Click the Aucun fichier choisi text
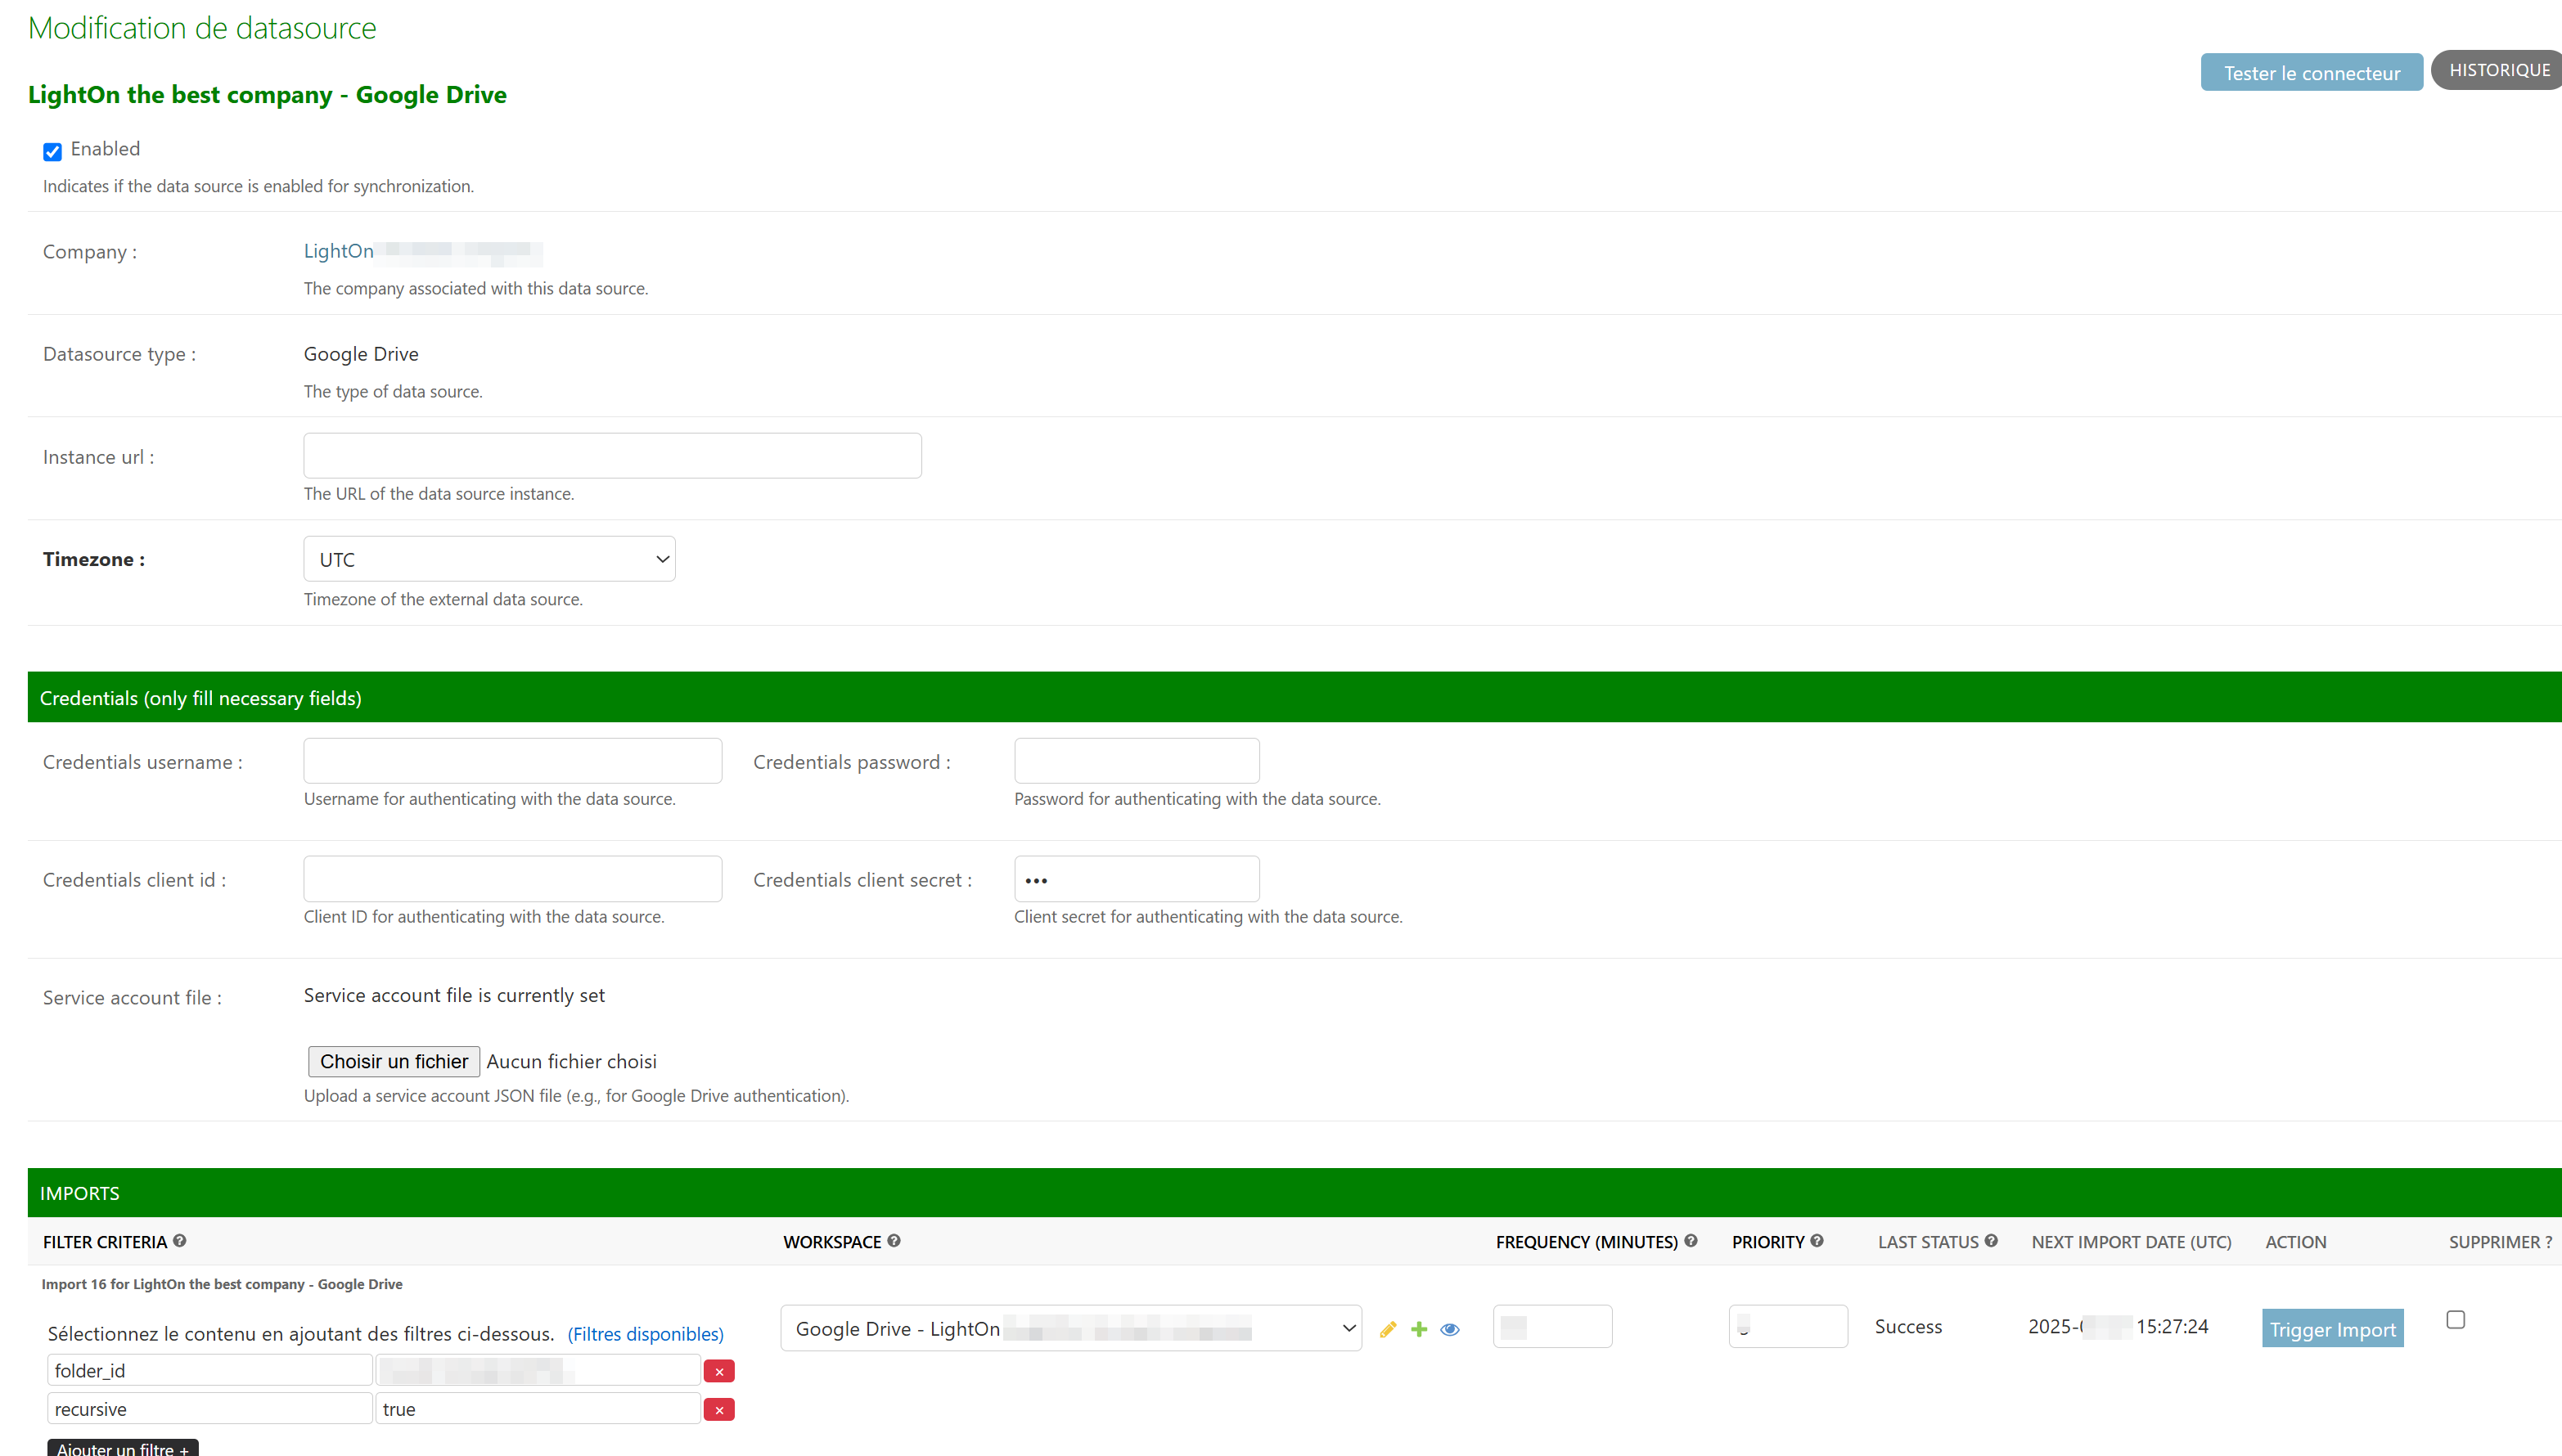The height and width of the screenshot is (1456, 2562). (571, 1061)
